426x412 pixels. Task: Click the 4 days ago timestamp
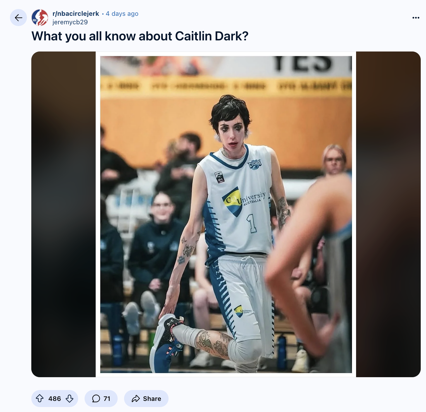pyautogui.click(x=122, y=14)
